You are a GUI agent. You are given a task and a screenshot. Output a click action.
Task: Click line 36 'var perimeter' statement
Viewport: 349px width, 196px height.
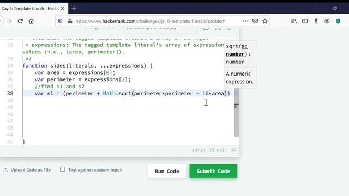(x=82, y=79)
